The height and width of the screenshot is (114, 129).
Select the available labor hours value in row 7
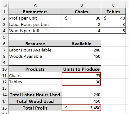pos(81,50)
